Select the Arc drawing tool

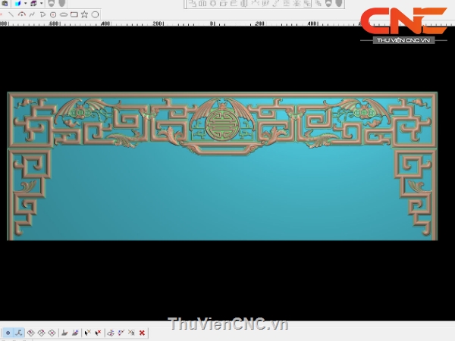23,14
